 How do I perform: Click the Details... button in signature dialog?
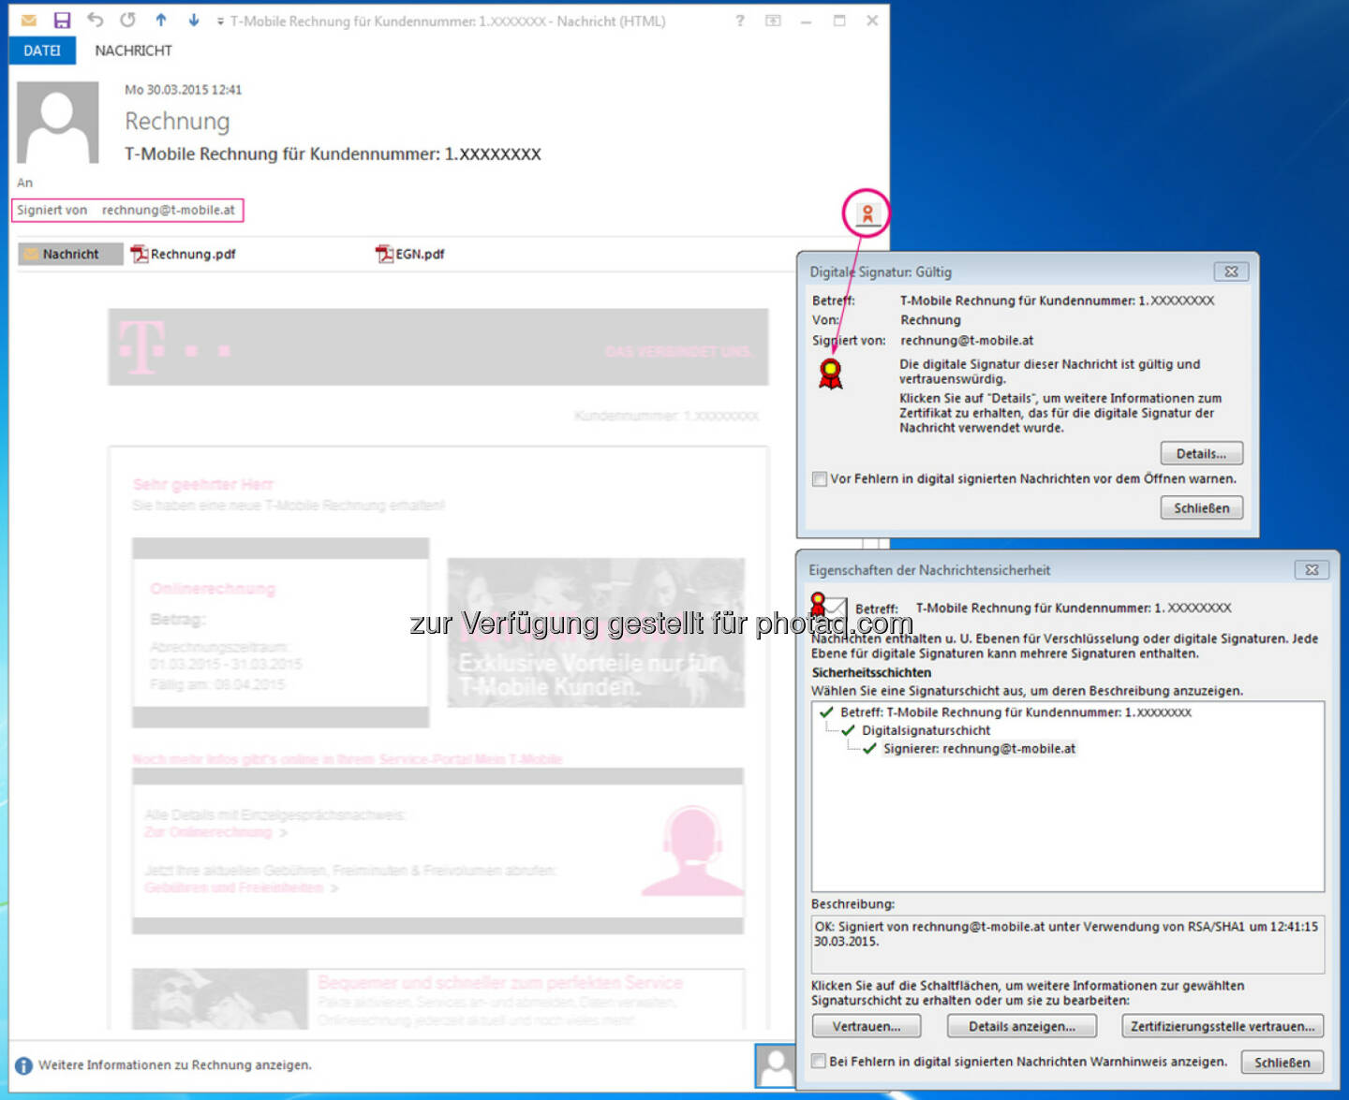point(1201,453)
